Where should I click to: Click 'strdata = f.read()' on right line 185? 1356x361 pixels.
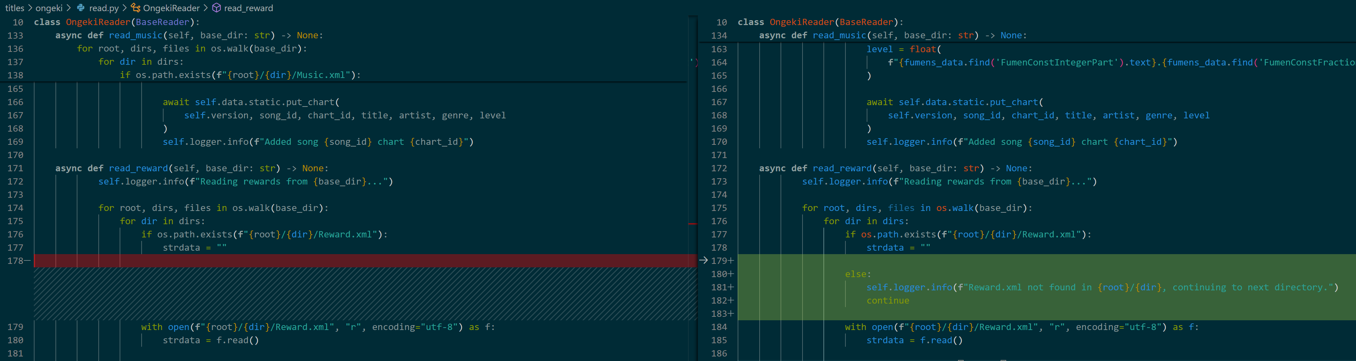point(914,340)
